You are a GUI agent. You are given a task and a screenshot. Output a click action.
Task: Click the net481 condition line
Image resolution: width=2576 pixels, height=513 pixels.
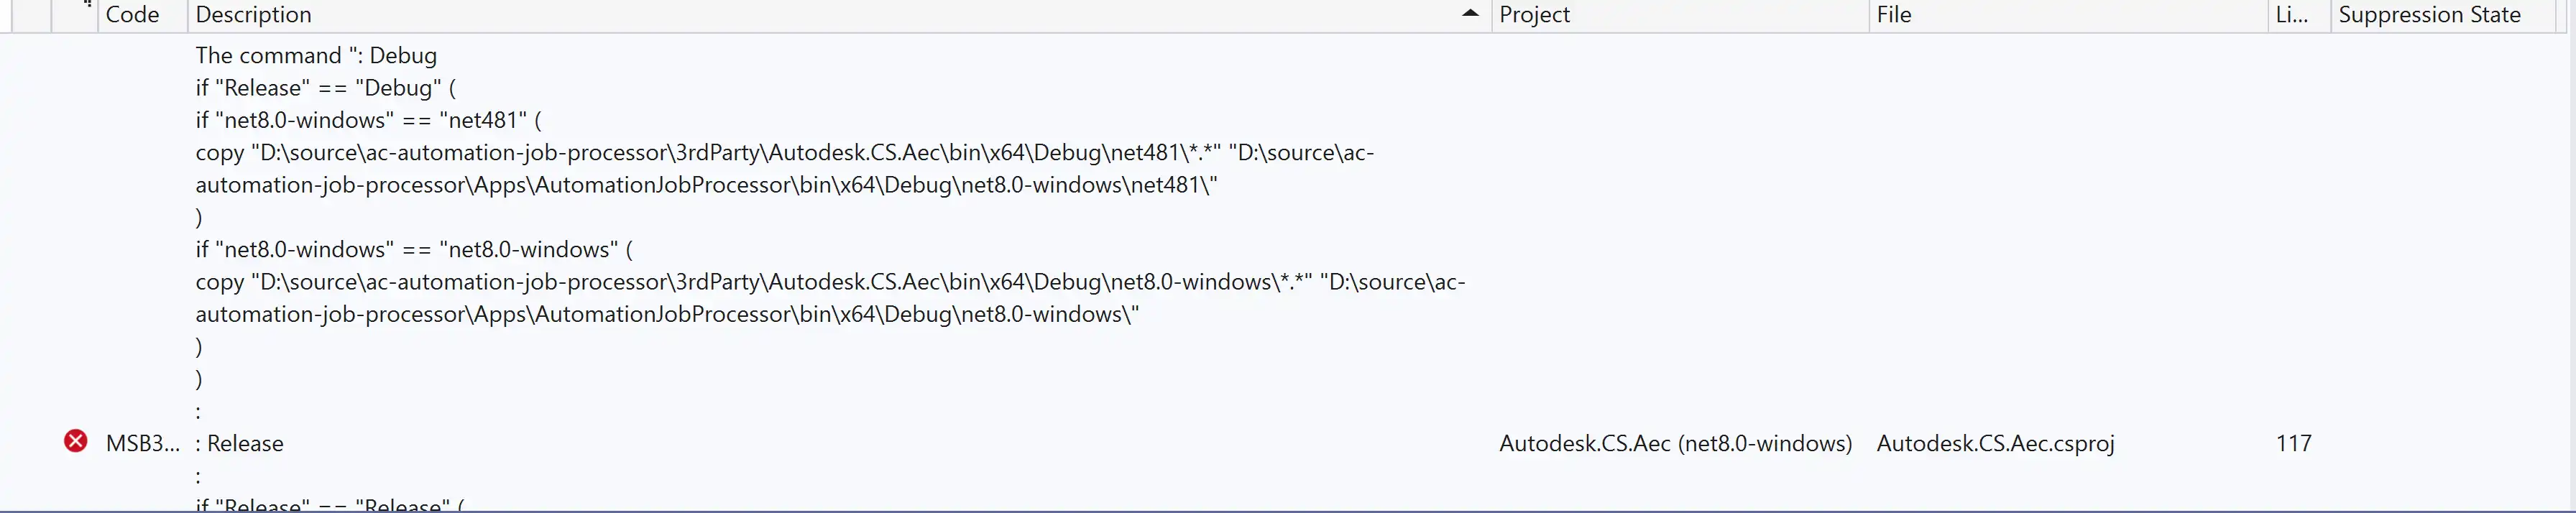[368, 120]
